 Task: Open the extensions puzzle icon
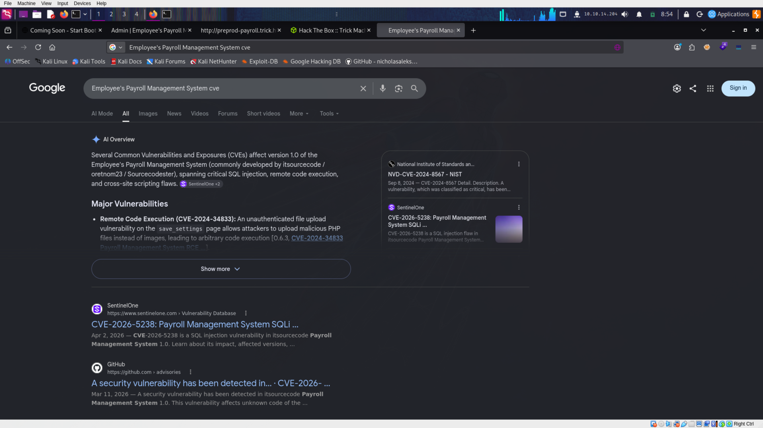[x=692, y=47]
